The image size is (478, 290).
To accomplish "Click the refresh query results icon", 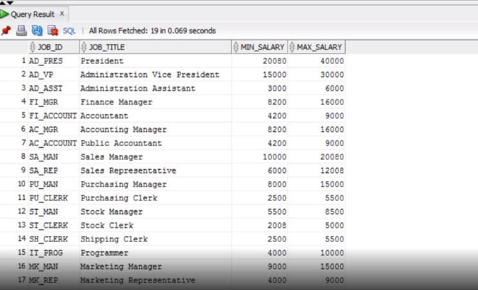I will pos(37,30).
